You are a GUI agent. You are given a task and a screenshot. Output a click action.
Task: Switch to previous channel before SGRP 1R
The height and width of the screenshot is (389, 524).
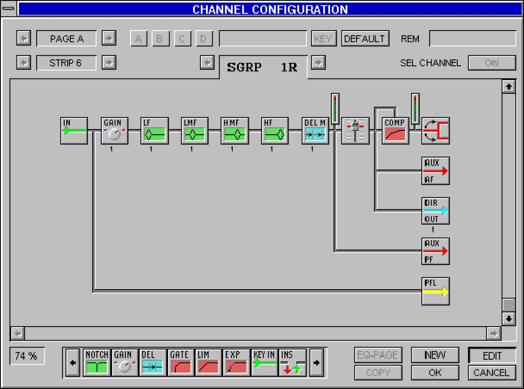coord(207,63)
